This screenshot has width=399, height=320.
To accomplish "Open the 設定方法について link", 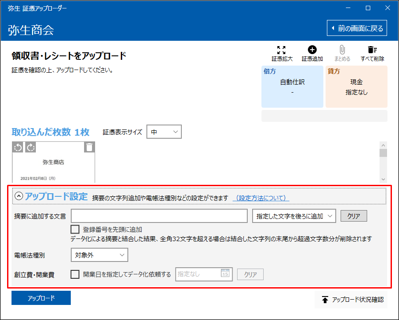I will 261,198.
